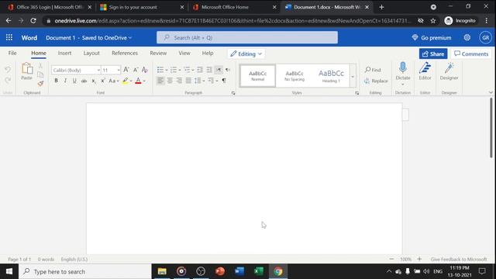This screenshot has width=496, height=279.
Task: Justify the paragraph text
Action: (188, 81)
